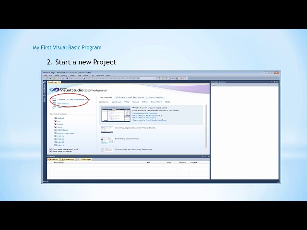Image resolution: width=307 pixels, height=230 pixels.
Task: Toggle the 0 Messages filter button
Action: point(84,160)
